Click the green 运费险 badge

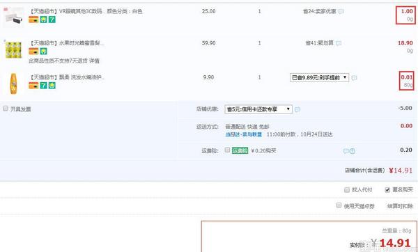pos(240,150)
